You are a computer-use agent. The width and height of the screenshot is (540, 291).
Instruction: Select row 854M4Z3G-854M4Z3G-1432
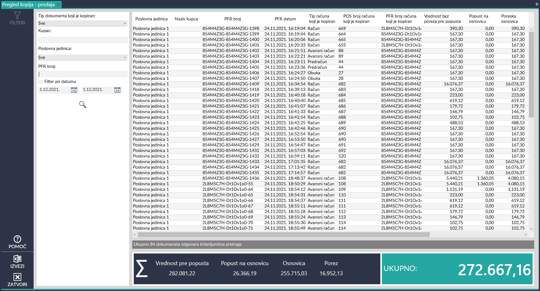tap(330, 156)
